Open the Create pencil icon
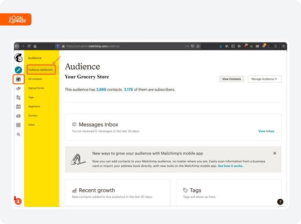The width and height of the screenshot is (301, 224). [x=18, y=70]
